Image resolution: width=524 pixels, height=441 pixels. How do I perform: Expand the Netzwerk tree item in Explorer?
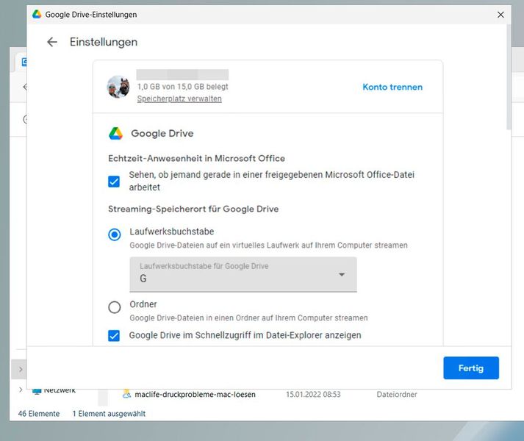pyautogui.click(x=21, y=390)
